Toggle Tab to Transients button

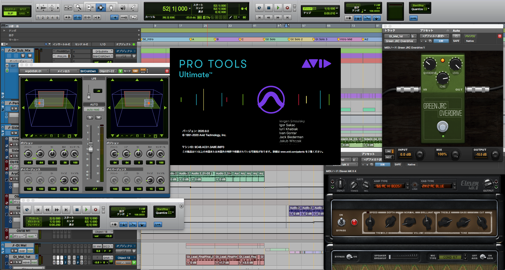68,17
